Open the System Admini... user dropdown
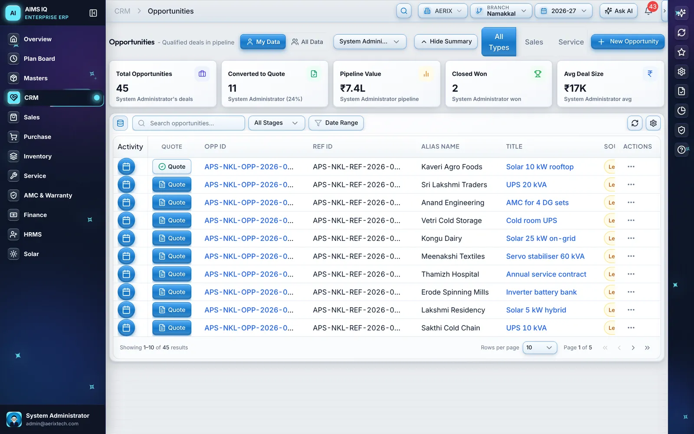The width and height of the screenshot is (694, 434). point(370,42)
